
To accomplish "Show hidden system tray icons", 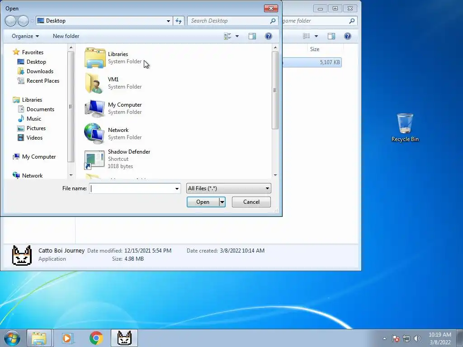I will 384,338.
